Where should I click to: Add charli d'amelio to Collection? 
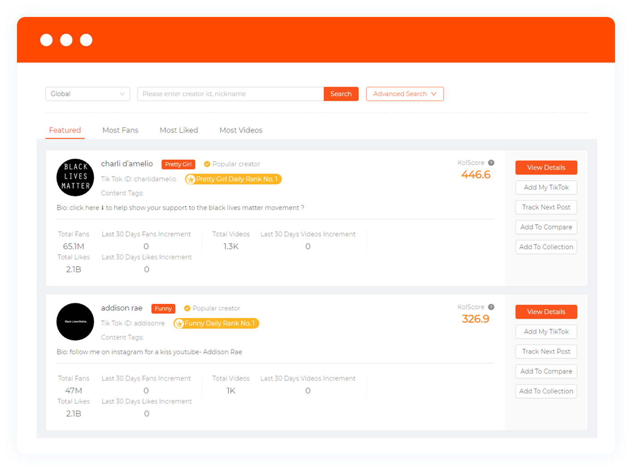546,247
